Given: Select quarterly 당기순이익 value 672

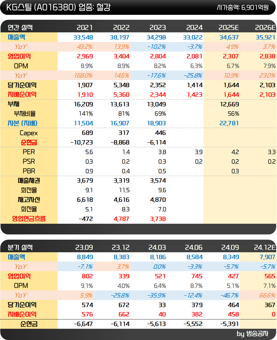Looking at the screenshot, I should (124, 305).
